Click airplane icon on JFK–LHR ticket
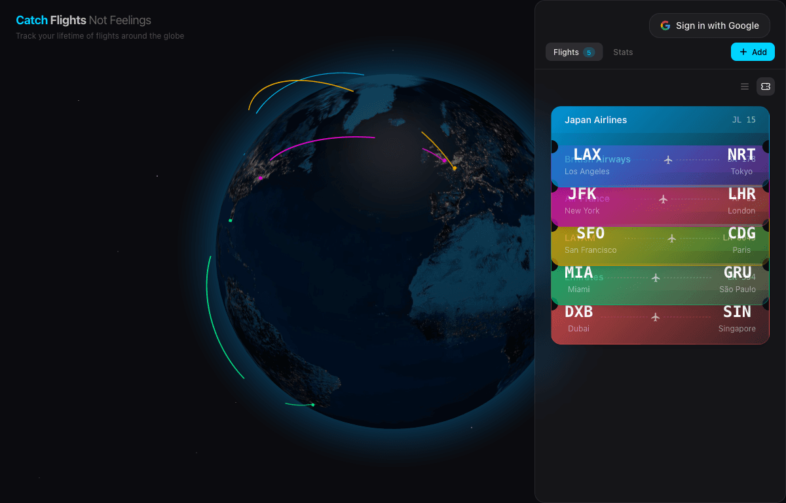 click(664, 199)
